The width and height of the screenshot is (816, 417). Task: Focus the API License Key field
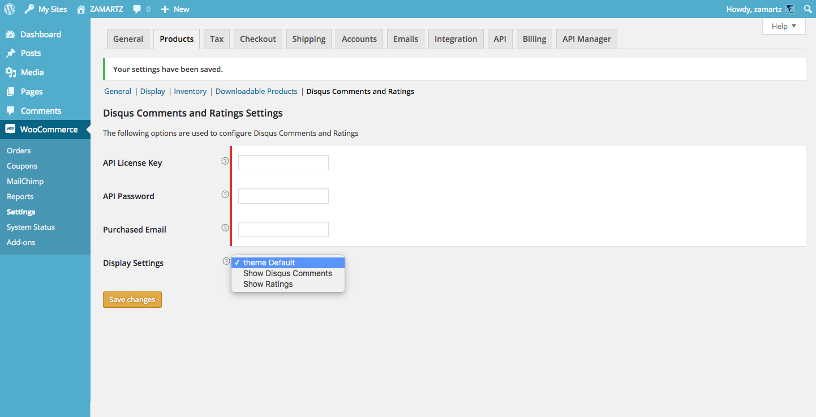[x=284, y=163]
